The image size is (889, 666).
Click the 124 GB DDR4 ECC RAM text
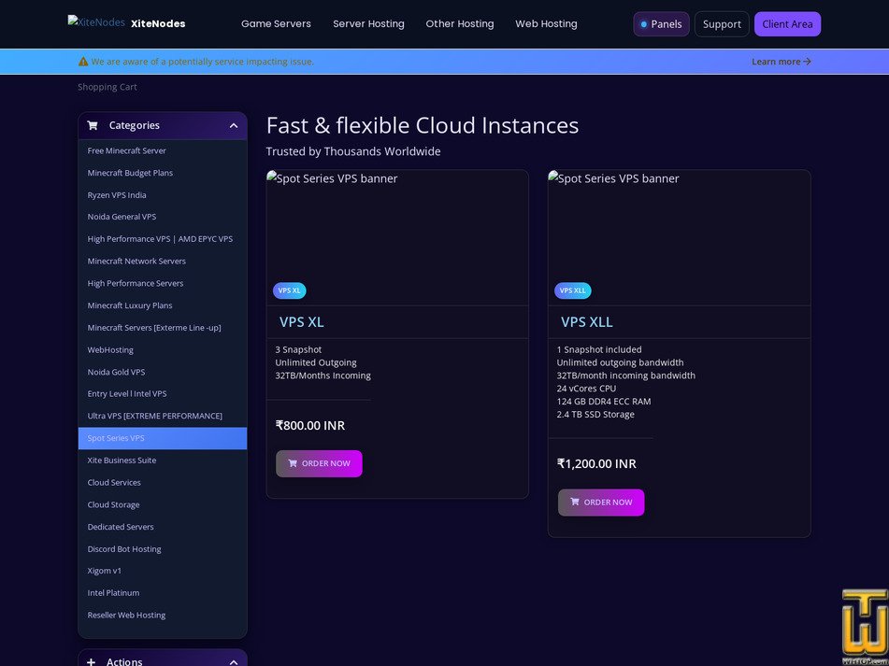[604, 402]
